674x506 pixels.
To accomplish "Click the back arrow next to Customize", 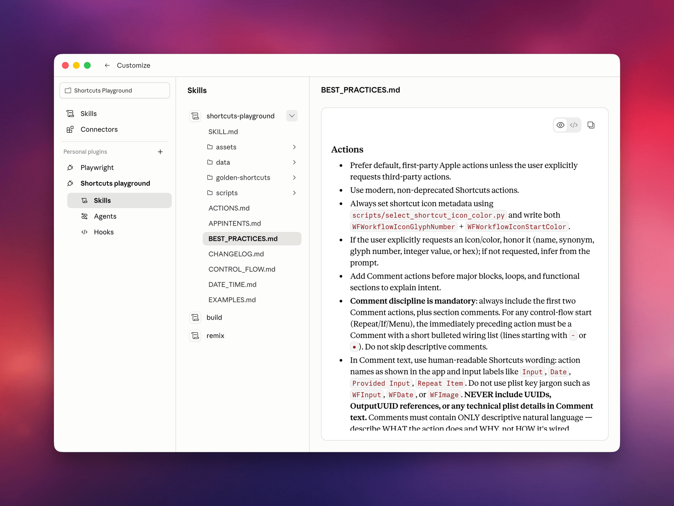I will (x=107, y=65).
